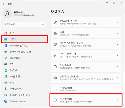Expand トラブルシューティング with its chevron

[x=117, y=22]
